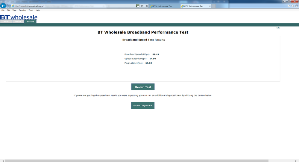Click the BT Wholesale Broadband Performance Test title
This screenshot has width=299, height=162.
(143, 32)
